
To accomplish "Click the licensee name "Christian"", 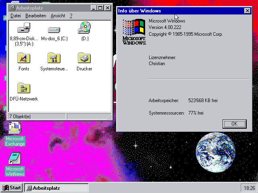I will pyautogui.click(x=157, y=64).
